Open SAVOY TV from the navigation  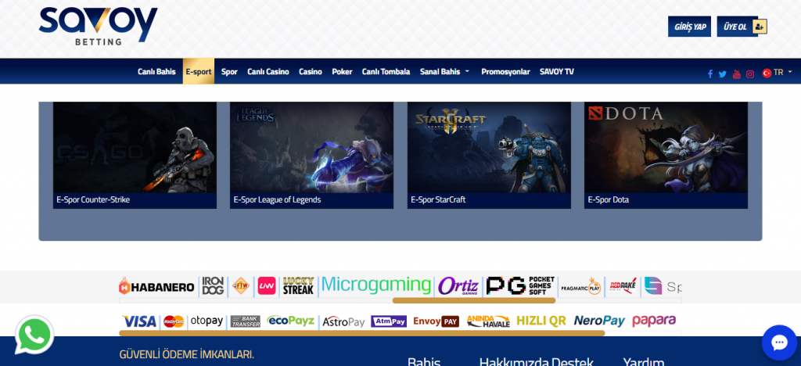coord(557,71)
